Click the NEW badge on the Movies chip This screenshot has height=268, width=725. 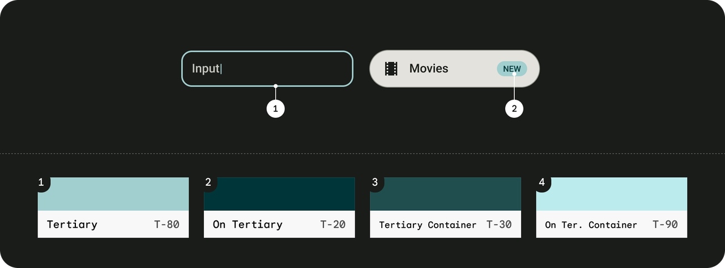512,69
